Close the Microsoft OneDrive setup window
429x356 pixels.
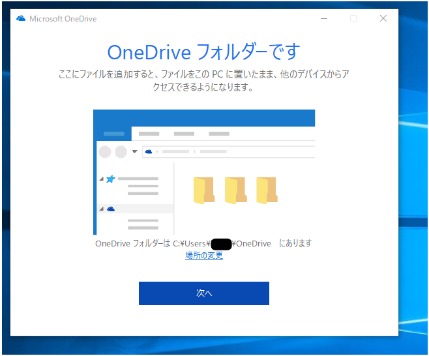coord(383,18)
